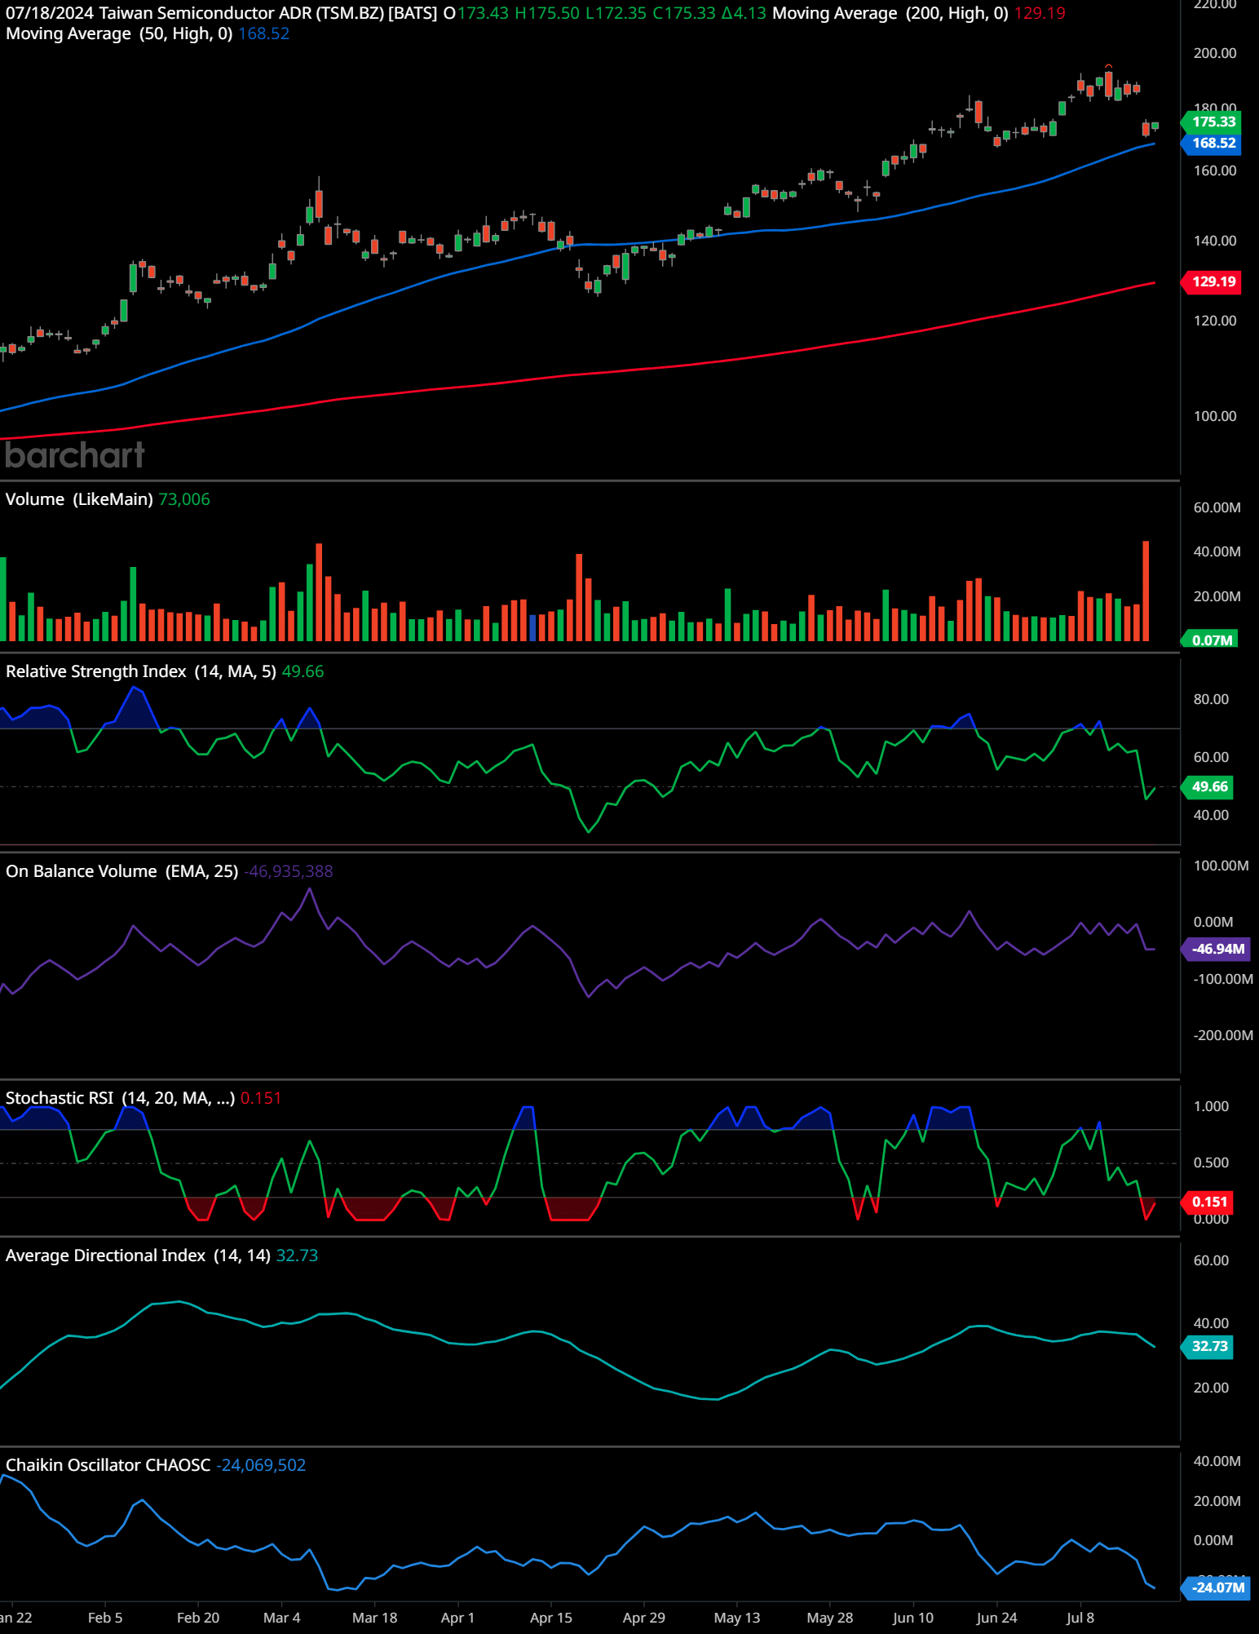Click the 0.500 Stochastic RSI axis label
Screen dimensions: 1259x1634
coord(1211,1162)
